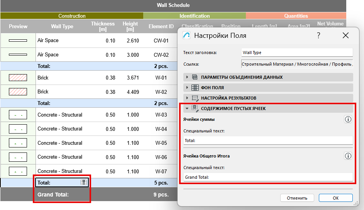Click the Total: special text field
The image size is (364, 210).
[x=268, y=141]
